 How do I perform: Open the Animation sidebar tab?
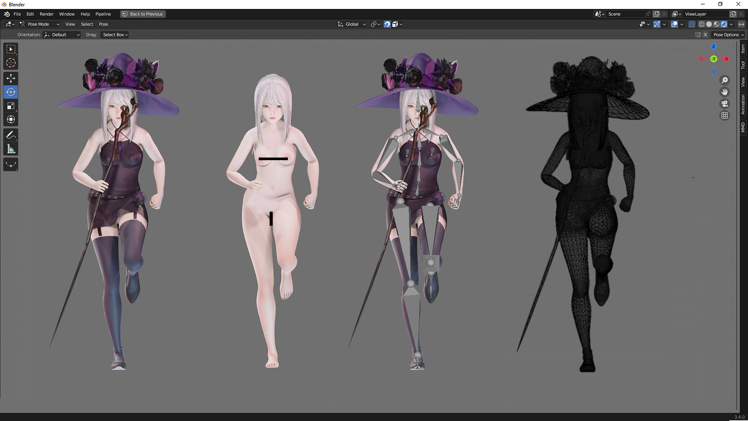[743, 104]
